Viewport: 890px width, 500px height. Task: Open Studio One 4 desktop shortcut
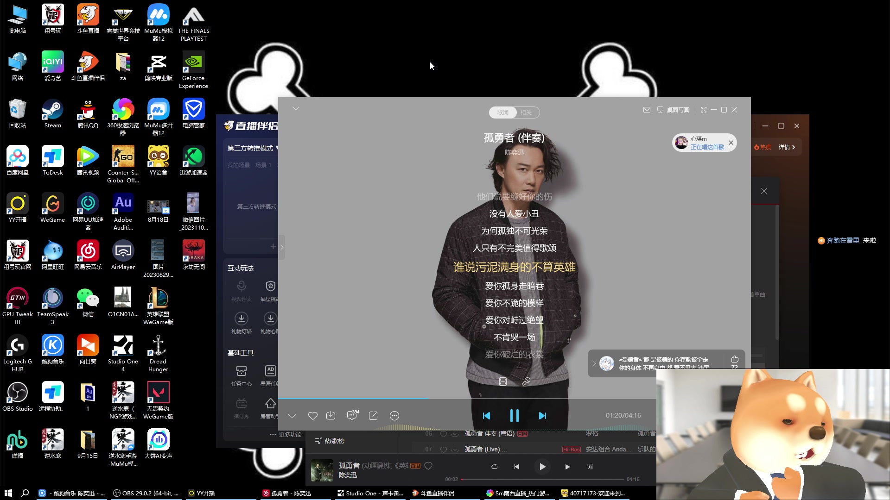[123, 354]
